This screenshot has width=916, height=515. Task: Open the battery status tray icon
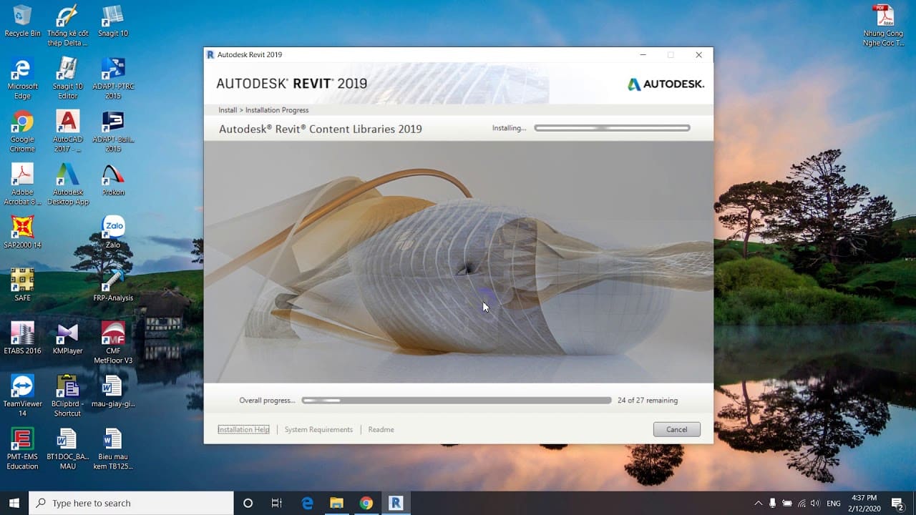click(787, 503)
